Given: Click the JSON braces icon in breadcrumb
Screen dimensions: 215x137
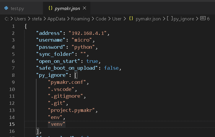Looking at the screenshot, I should (x=131, y=18).
